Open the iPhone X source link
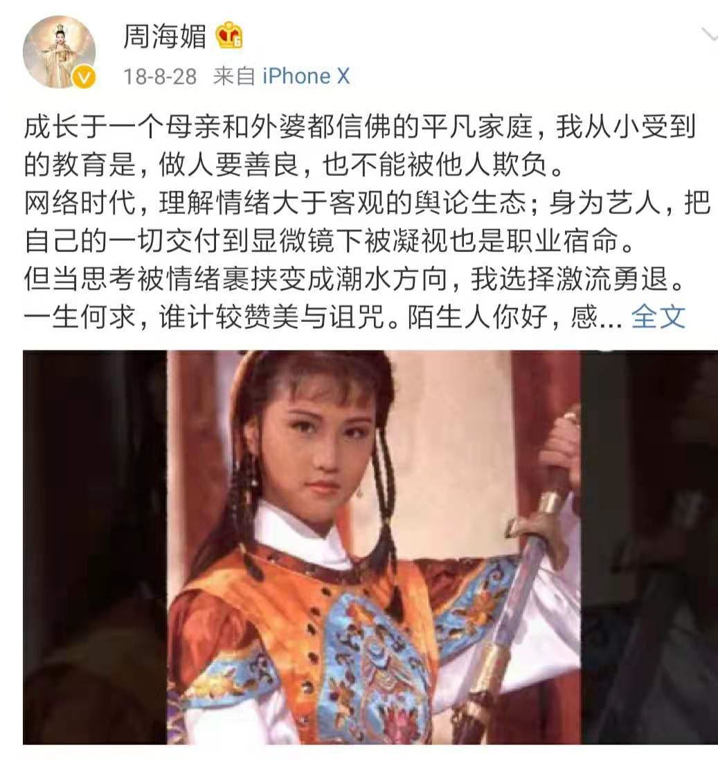The height and width of the screenshot is (761, 718). 306,76
